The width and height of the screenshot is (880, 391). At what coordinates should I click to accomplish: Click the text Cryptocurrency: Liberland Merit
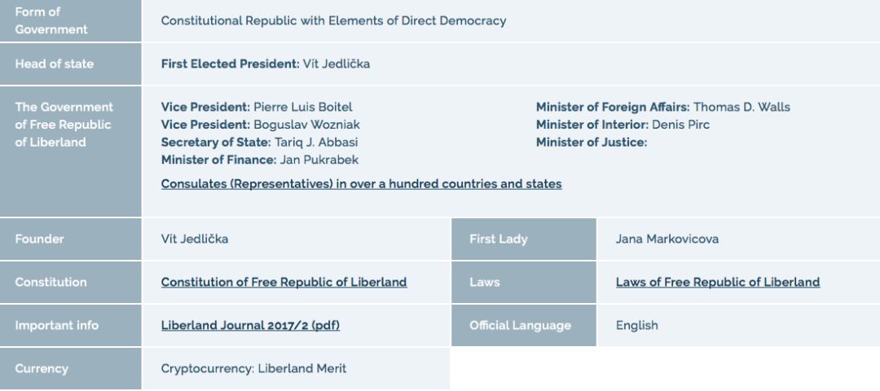[253, 368]
